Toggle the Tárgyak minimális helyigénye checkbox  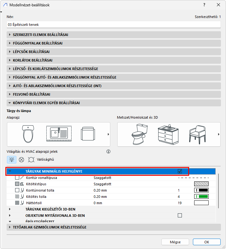tap(180, 171)
